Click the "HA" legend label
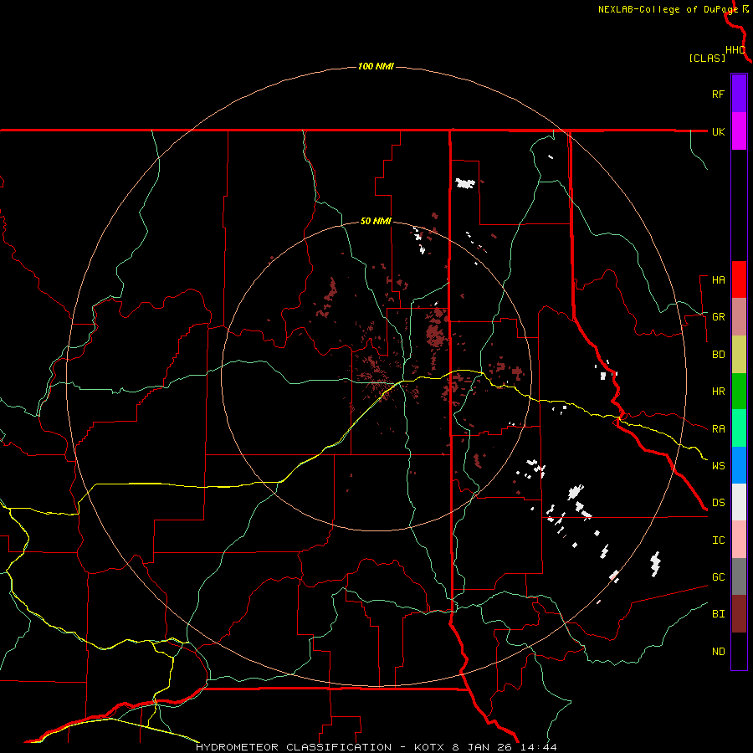Viewport: 753px width, 753px height. click(718, 280)
